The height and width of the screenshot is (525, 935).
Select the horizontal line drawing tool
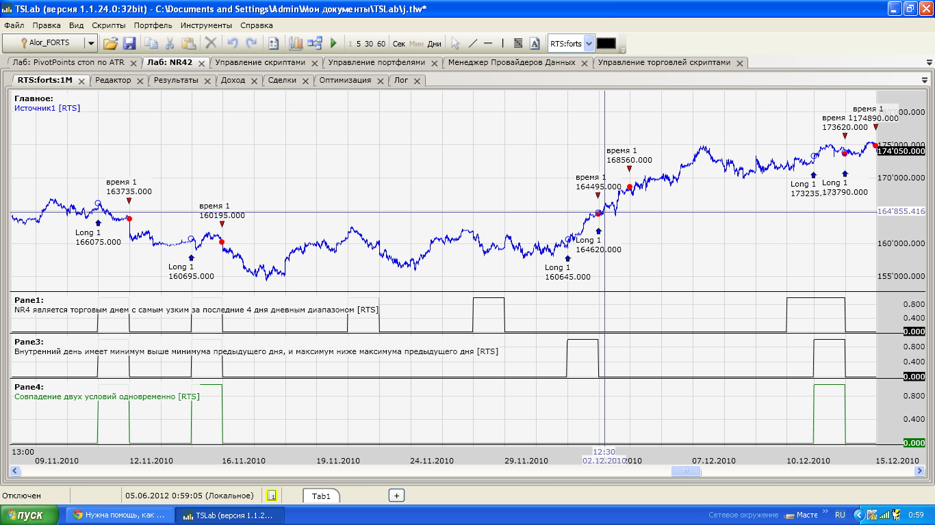(488, 43)
